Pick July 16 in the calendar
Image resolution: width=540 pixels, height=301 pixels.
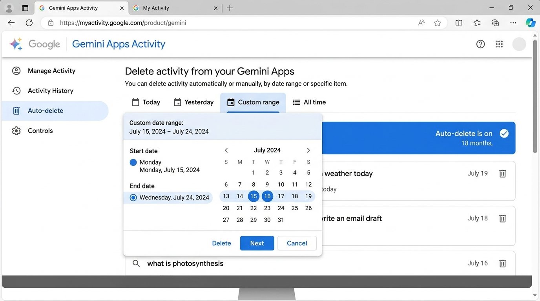click(x=267, y=196)
